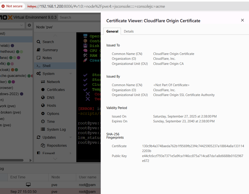
Task: Open Updates in the node menu
Action: (49, 137)
